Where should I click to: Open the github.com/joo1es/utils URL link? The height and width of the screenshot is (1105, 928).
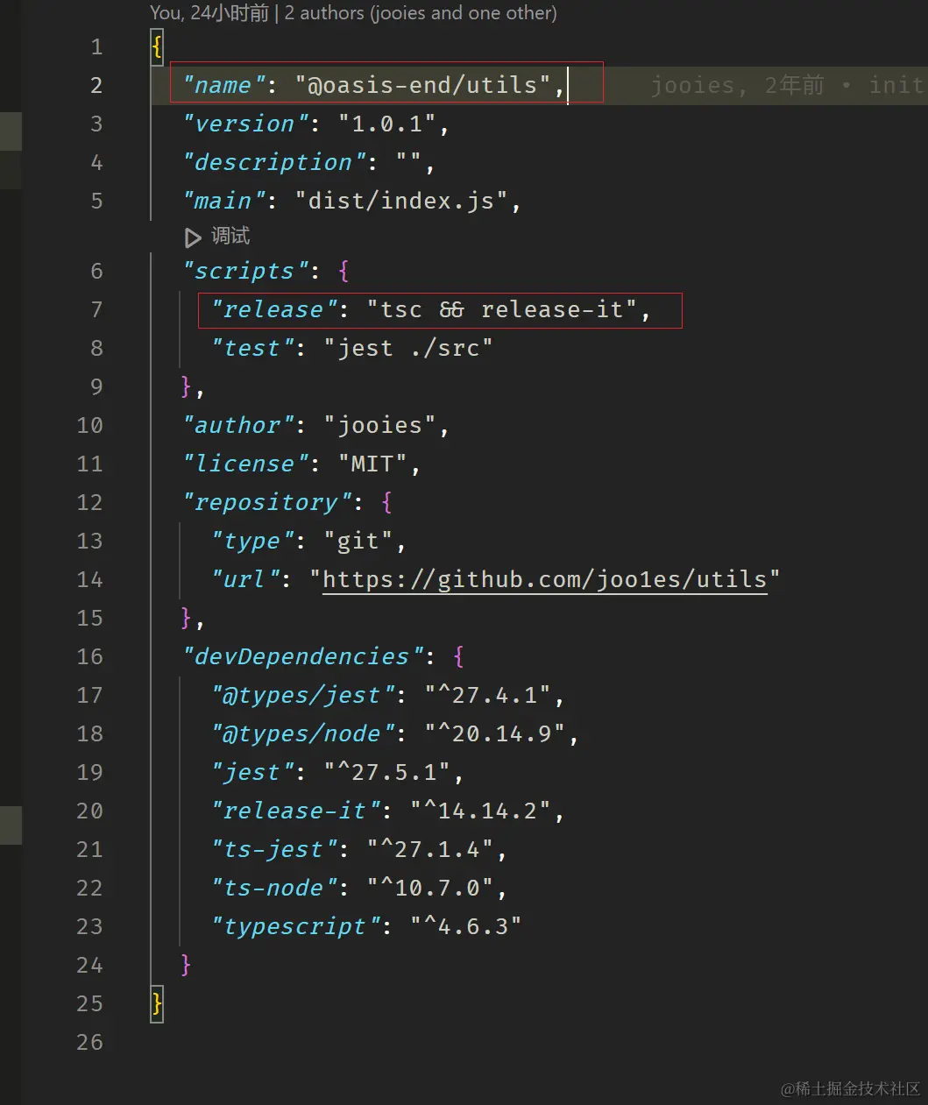tap(545, 580)
